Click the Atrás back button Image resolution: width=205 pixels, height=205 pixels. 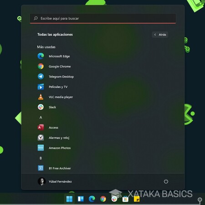(160, 35)
